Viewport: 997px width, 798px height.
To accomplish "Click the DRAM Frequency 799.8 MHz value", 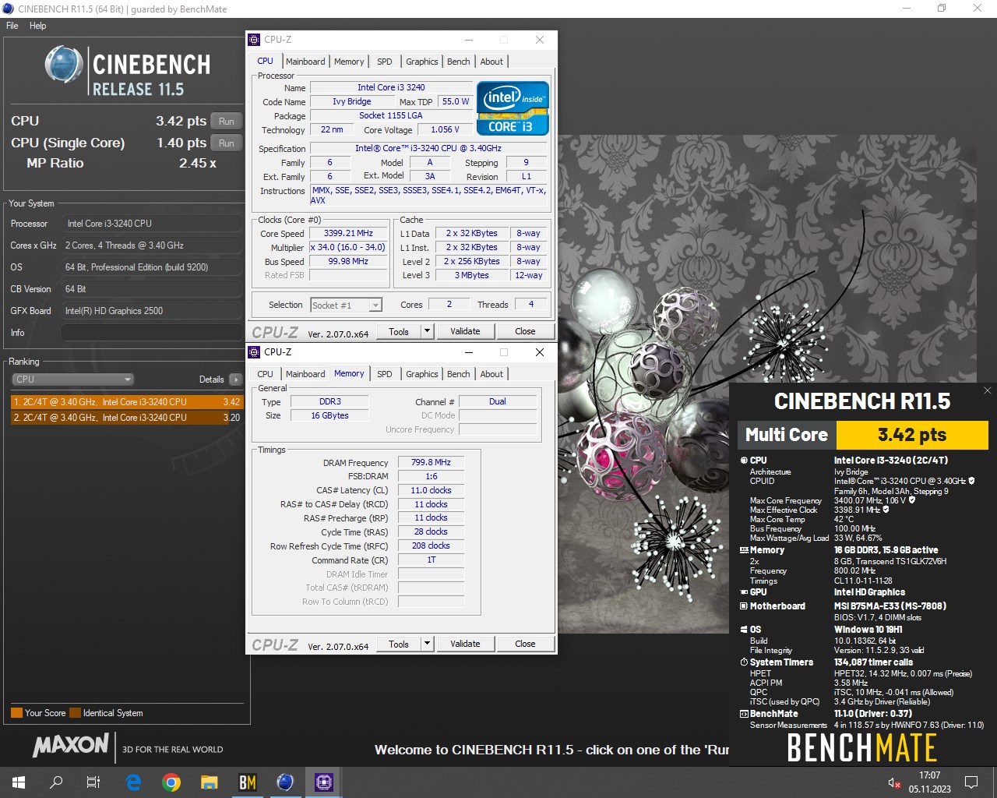I will (431, 462).
